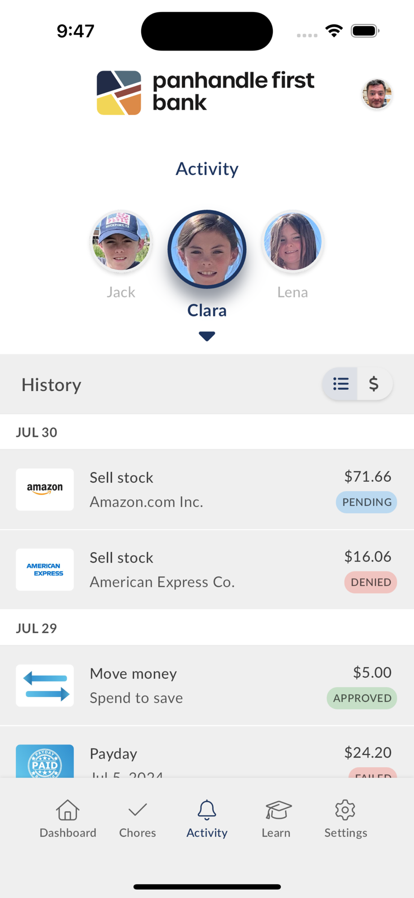The image size is (414, 898).
Task: Select Jack's profile photo
Action: pyautogui.click(x=121, y=242)
